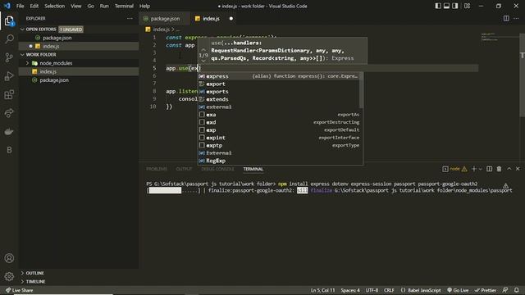
Task: Split the editor right
Action: pyautogui.click(x=506, y=18)
